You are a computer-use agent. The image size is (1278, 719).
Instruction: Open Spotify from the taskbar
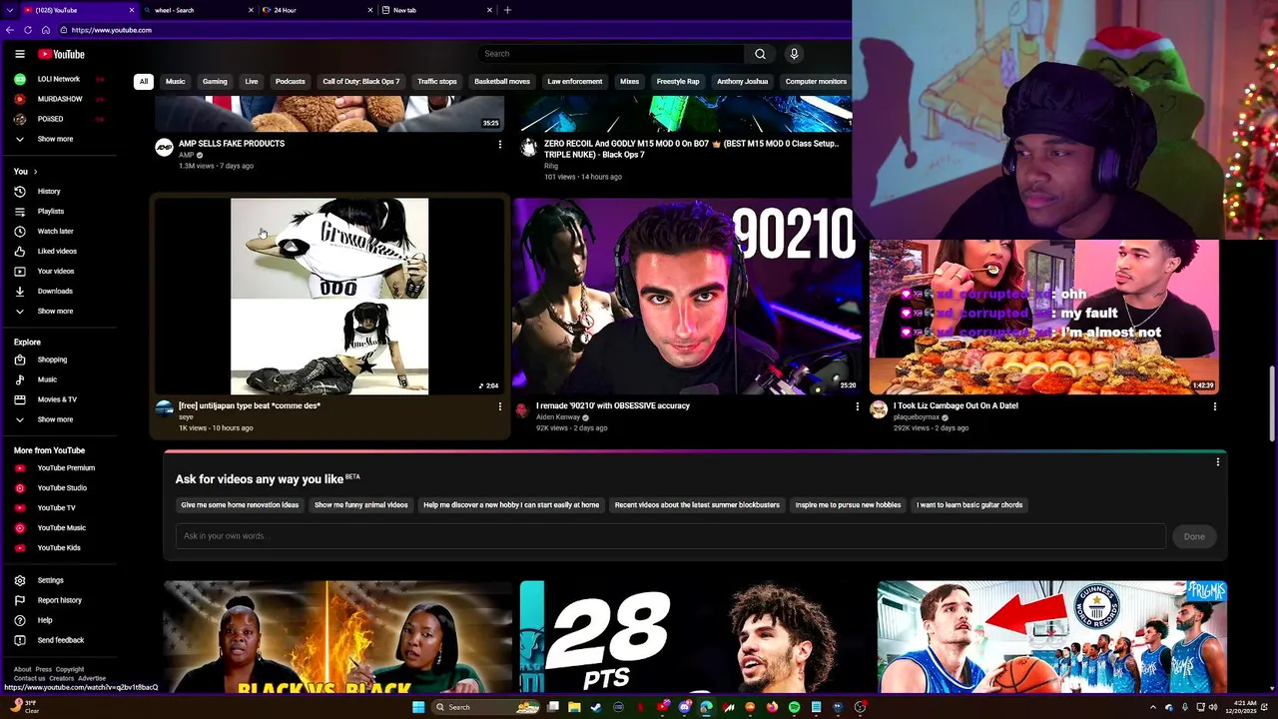click(x=794, y=707)
